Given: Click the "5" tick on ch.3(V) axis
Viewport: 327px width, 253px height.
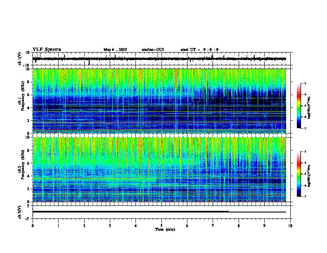Looking at the screenshot, I should coord(29,206).
